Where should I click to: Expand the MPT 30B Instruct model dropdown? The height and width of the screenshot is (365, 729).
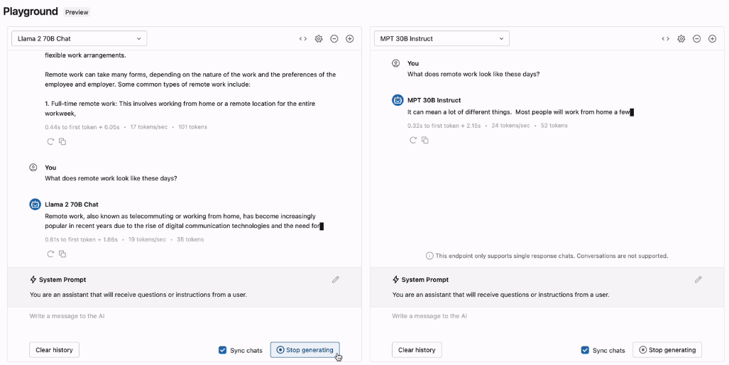click(442, 38)
